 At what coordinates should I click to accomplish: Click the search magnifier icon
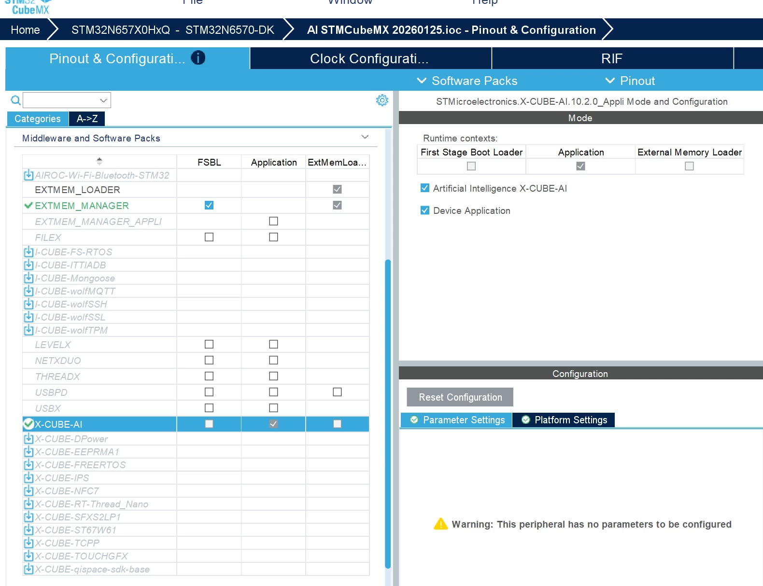15,100
